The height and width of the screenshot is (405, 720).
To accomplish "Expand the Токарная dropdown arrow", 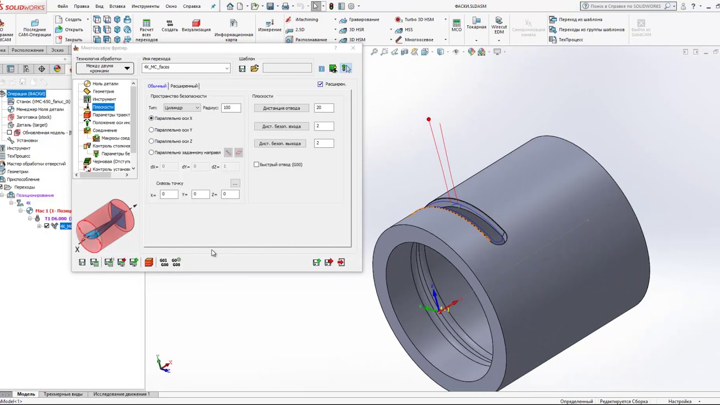I will (x=476, y=40).
